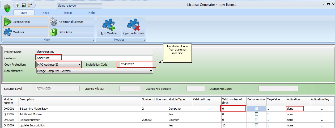Switch to the Modules view
Image resolution: width=335 pixels, height=128 pixels.
click(26, 32)
